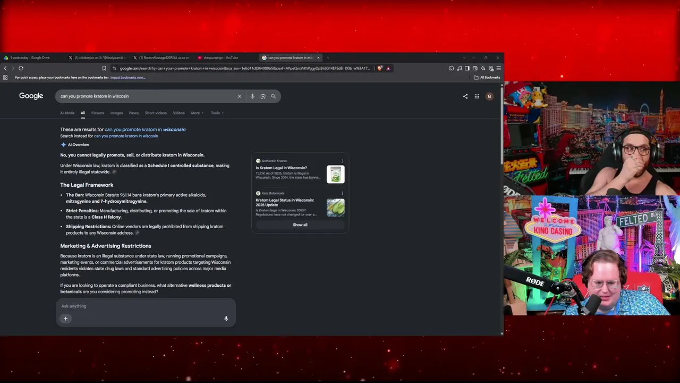Open 'Kratom Legal Status in Wisconsin: 2025 Update'

(x=285, y=203)
